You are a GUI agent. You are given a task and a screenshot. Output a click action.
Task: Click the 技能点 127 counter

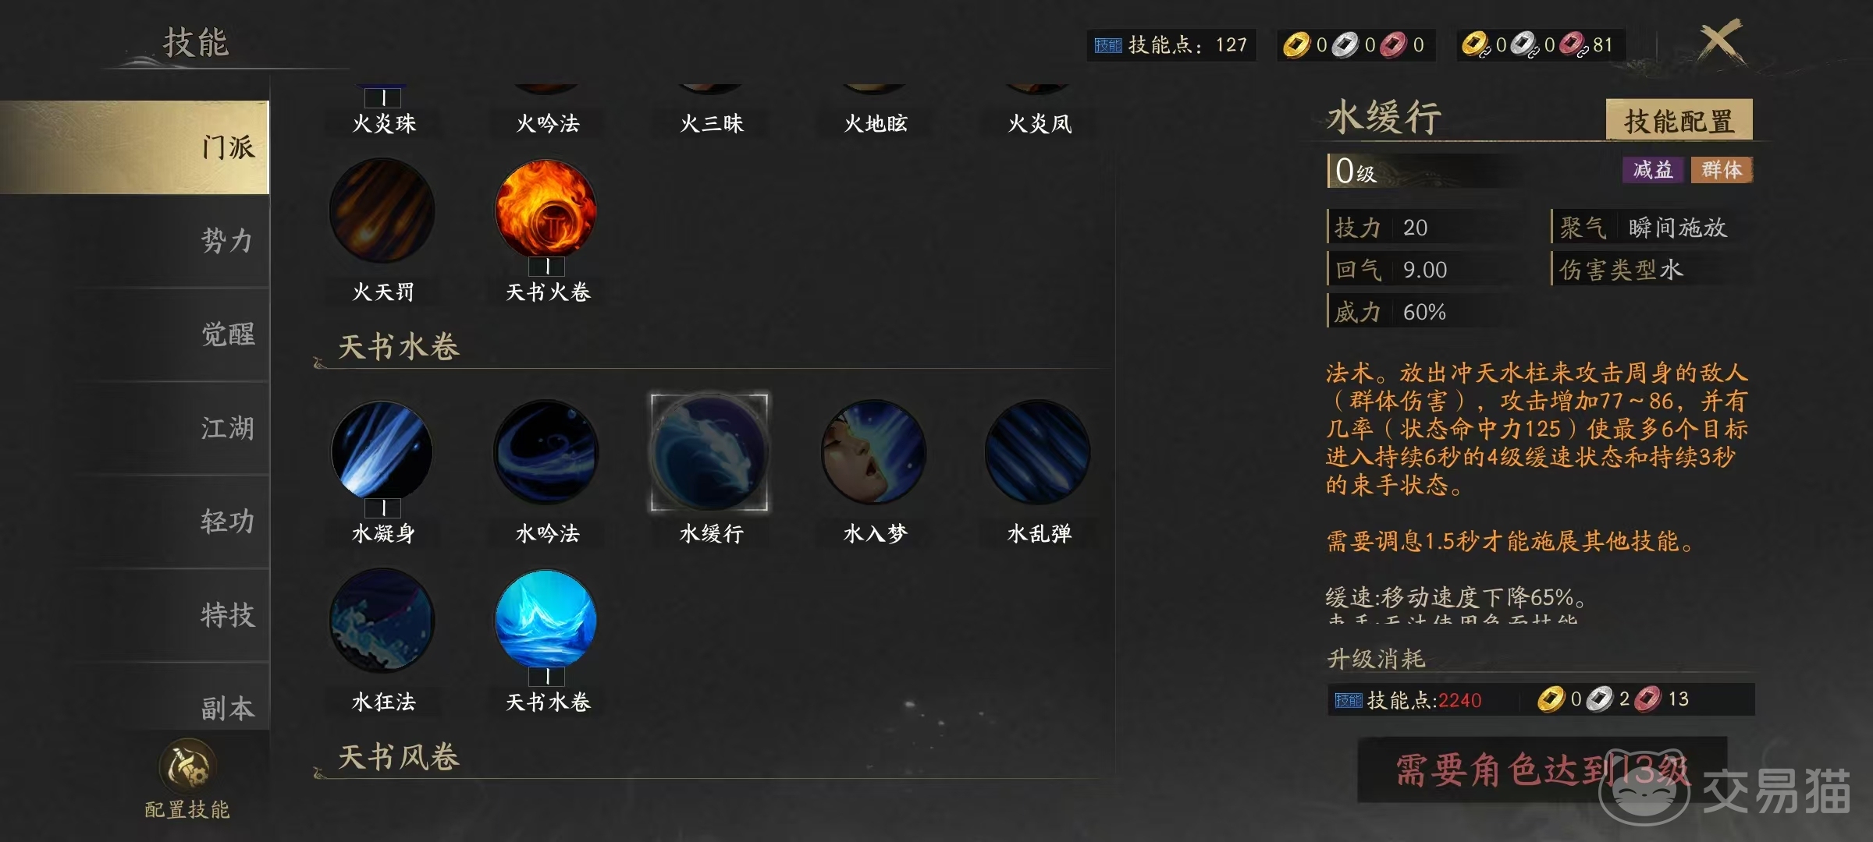(1171, 45)
